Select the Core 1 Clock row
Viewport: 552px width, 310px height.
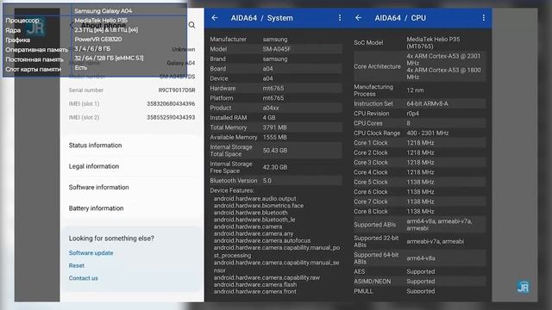coord(420,143)
